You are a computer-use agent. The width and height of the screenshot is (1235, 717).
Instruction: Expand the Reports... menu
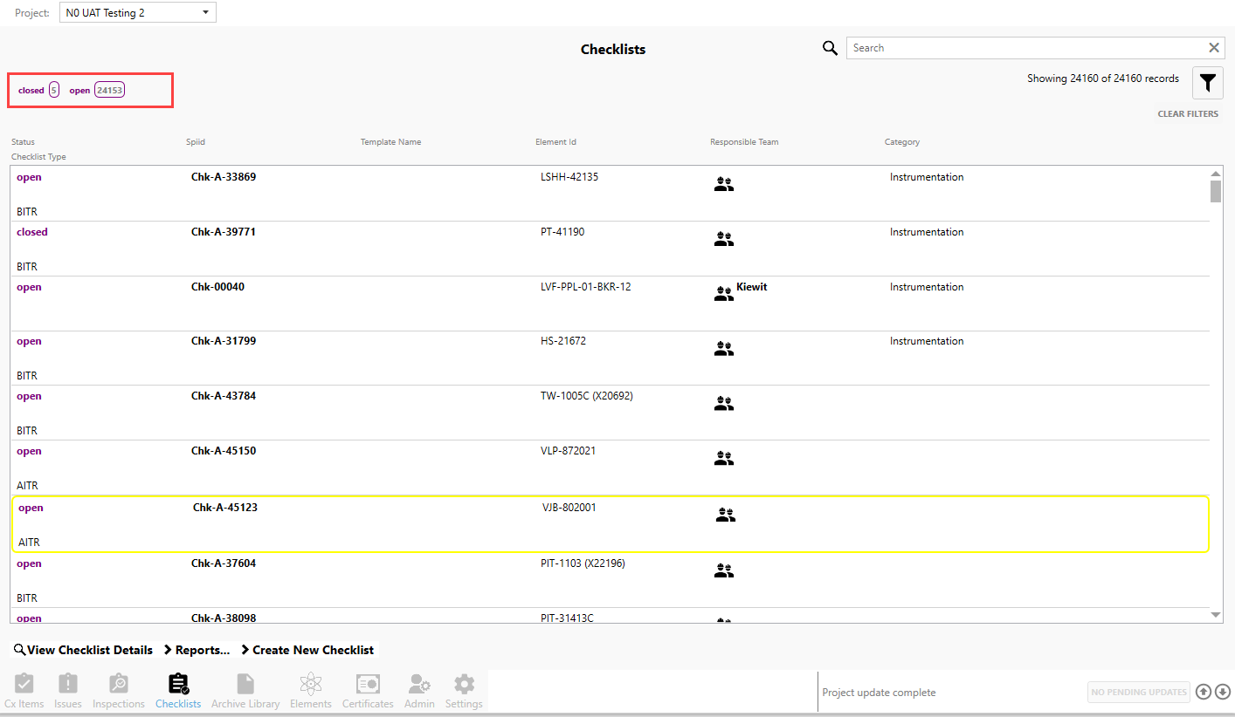pos(197,650)
